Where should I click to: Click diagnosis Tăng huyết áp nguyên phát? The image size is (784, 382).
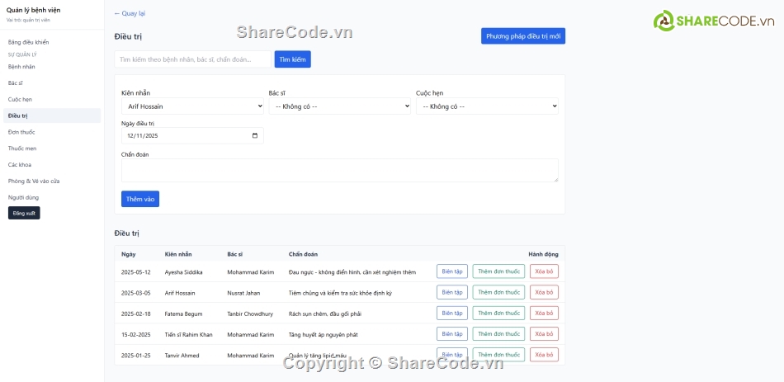[323, 334]
